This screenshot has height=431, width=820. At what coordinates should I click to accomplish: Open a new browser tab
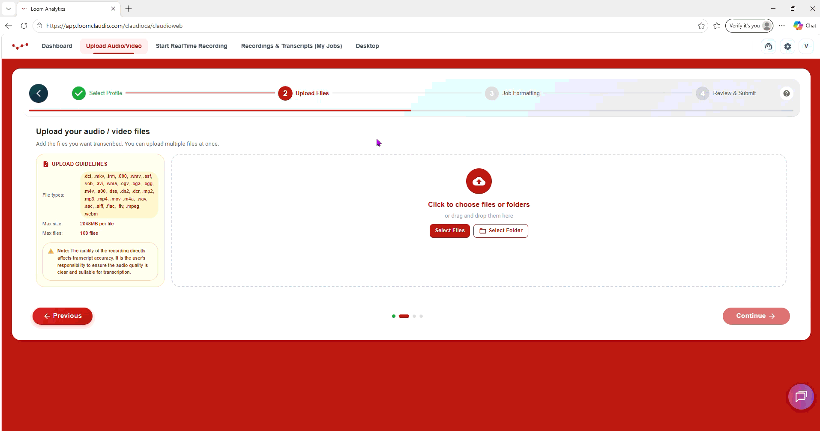click(x=129, y=9)
